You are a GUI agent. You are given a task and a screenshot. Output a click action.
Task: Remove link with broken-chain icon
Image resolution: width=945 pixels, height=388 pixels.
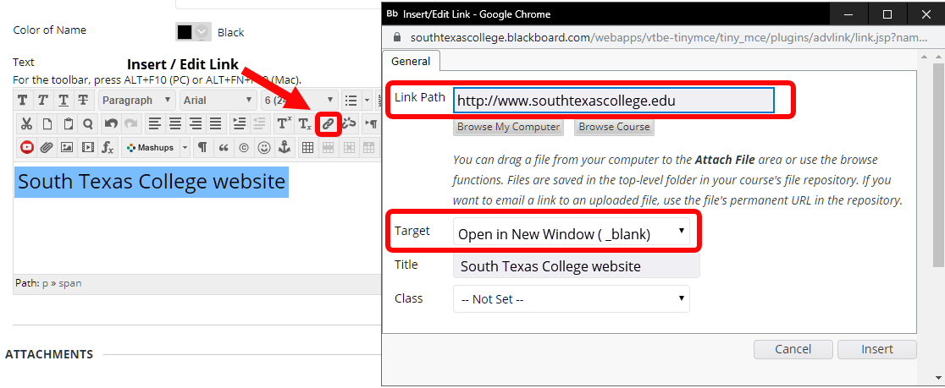point(349,124)
